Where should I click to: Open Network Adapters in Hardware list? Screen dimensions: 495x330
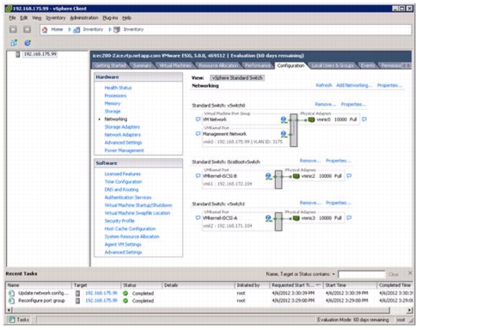pos(123,135)
